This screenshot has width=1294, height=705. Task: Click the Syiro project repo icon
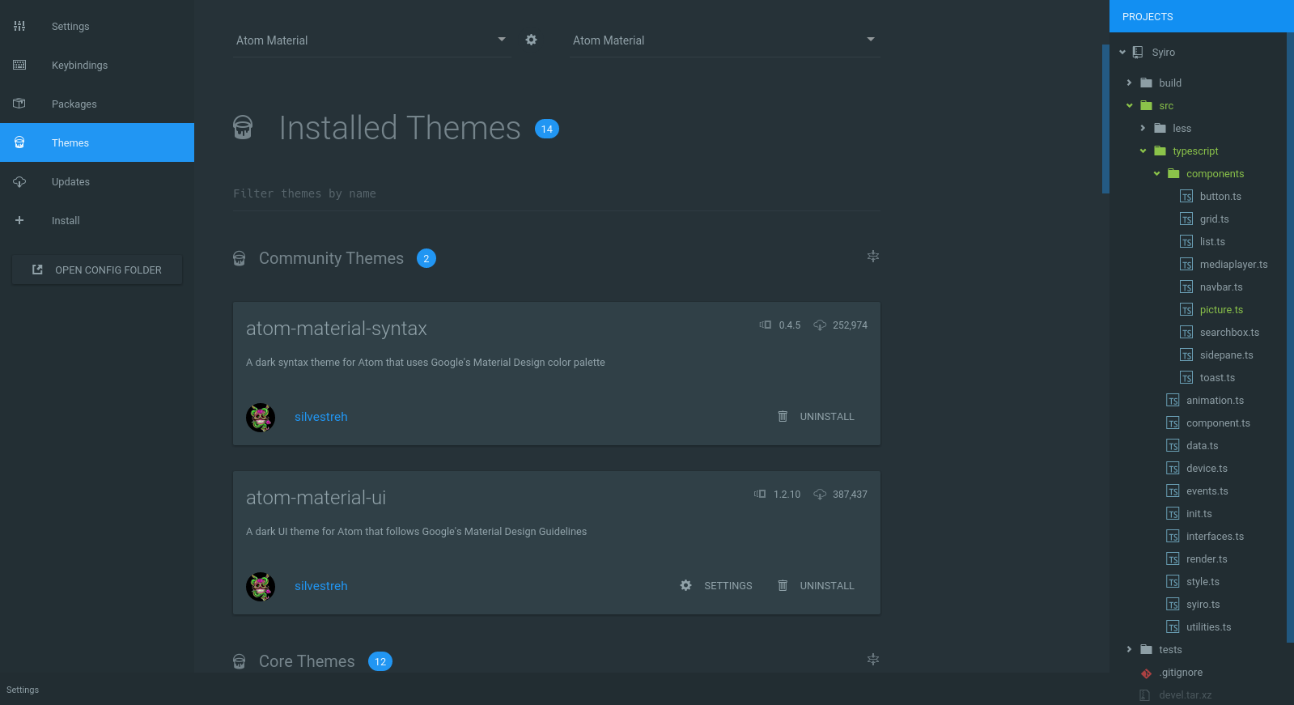[x=1138, y=52]
